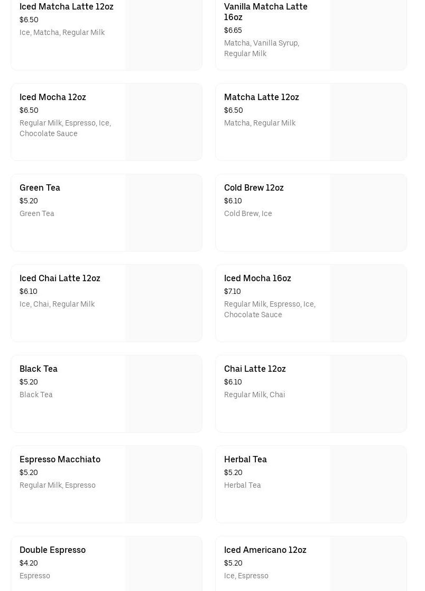Select the Vanilla Matcha Latte 16oz title
The image size is (425, 591).
click(265, 12)
